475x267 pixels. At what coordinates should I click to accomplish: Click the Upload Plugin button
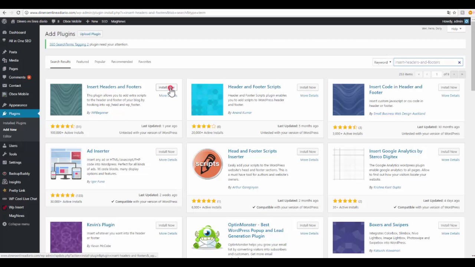click(90, 34)
